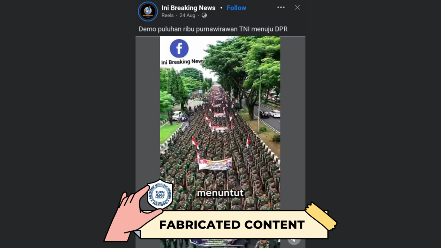Click the Facebook logo inside the video

[179, 48]
